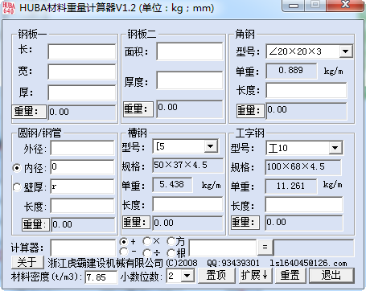Select the 内径 radio button
This screenshot has width=366, height=291.
pos(17,168)
